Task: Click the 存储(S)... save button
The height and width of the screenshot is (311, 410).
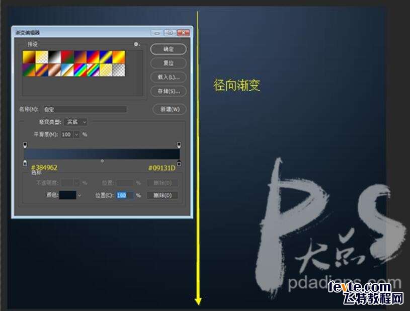Action: [x=169, y=91]
